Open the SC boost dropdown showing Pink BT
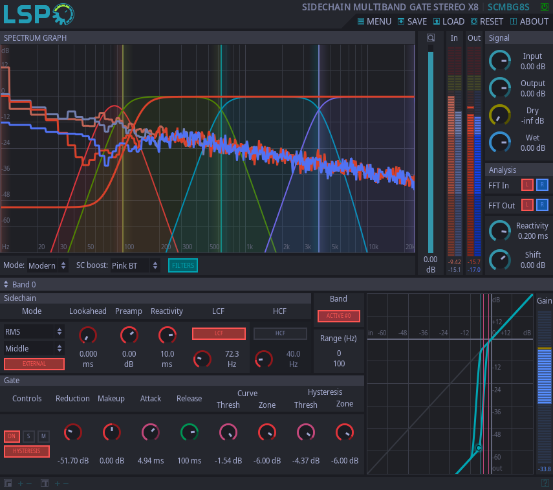Image resolution: width=553 pixels, height=490 pixels. (135, 265)
